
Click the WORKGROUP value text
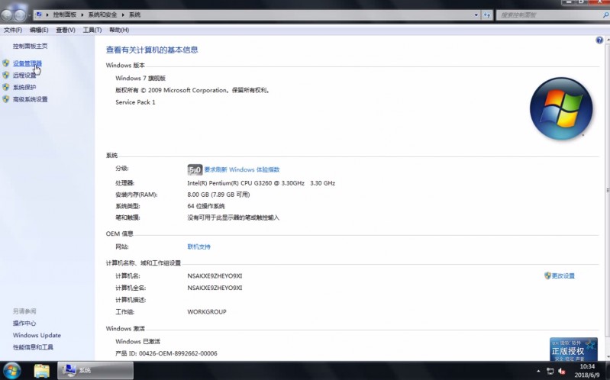tap(207, 311)
